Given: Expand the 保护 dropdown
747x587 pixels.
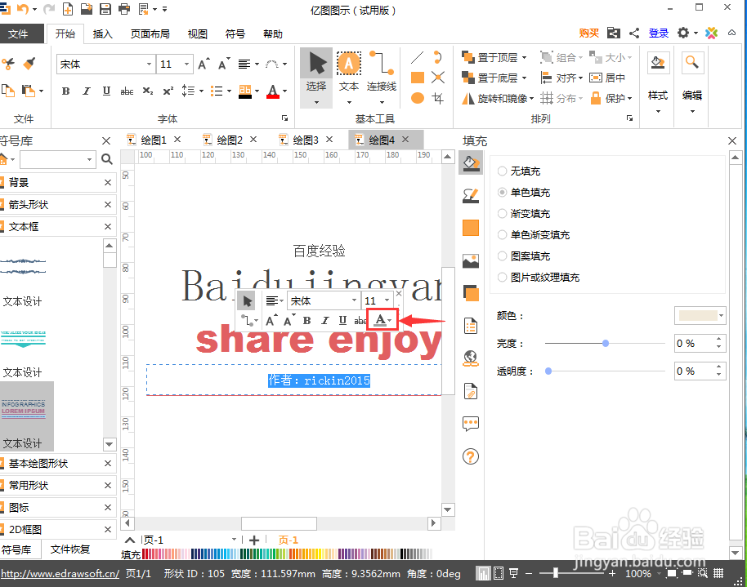Looking at the screenshot, I should (x=630, y=98).
